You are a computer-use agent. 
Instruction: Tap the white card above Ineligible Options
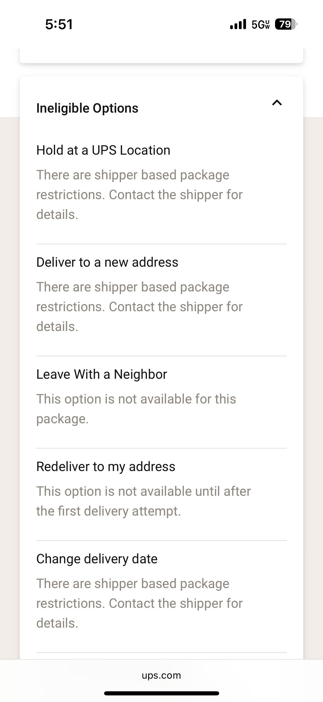(x=161, y=56)
